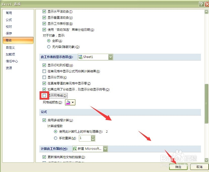Select 手动重算 radio button
This screenshot has height=172, width=209.
(x=55, y=138)
